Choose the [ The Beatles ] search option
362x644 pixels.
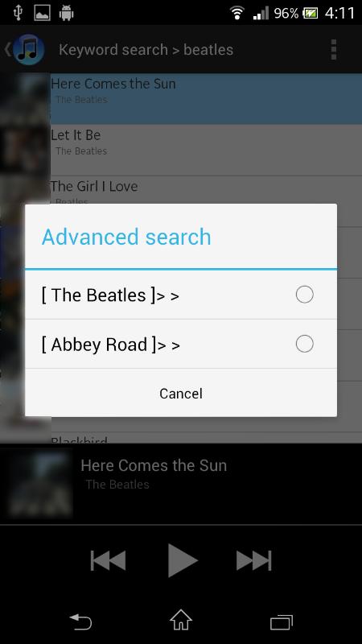pyautogui.click(x=181, y=295)
